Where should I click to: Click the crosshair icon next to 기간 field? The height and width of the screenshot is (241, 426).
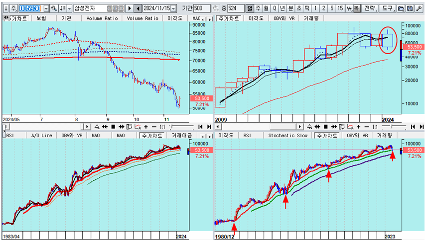[x=215, y=8]
